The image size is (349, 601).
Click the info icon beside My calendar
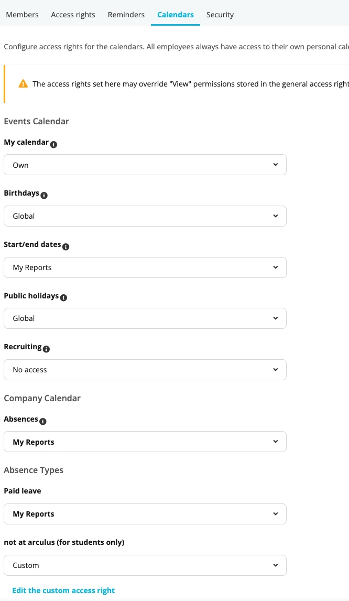(53, 145)
